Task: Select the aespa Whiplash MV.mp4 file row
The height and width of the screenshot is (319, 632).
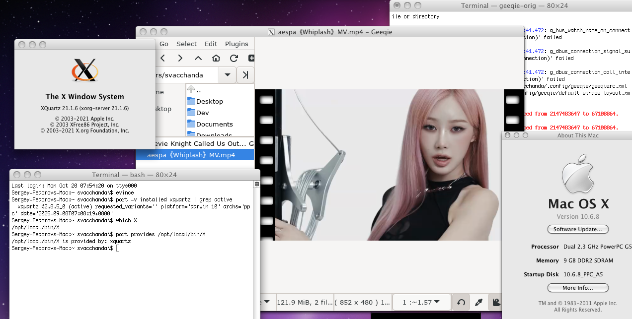Action: coord(195,155)
